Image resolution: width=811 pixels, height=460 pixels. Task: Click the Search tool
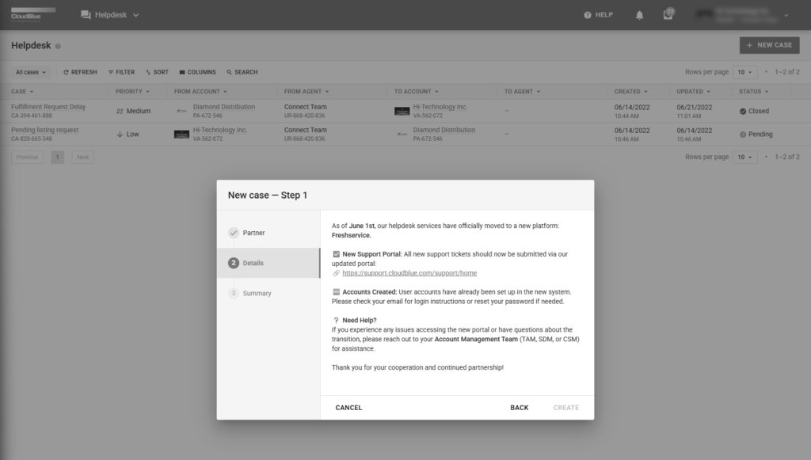tap(242, 72)
